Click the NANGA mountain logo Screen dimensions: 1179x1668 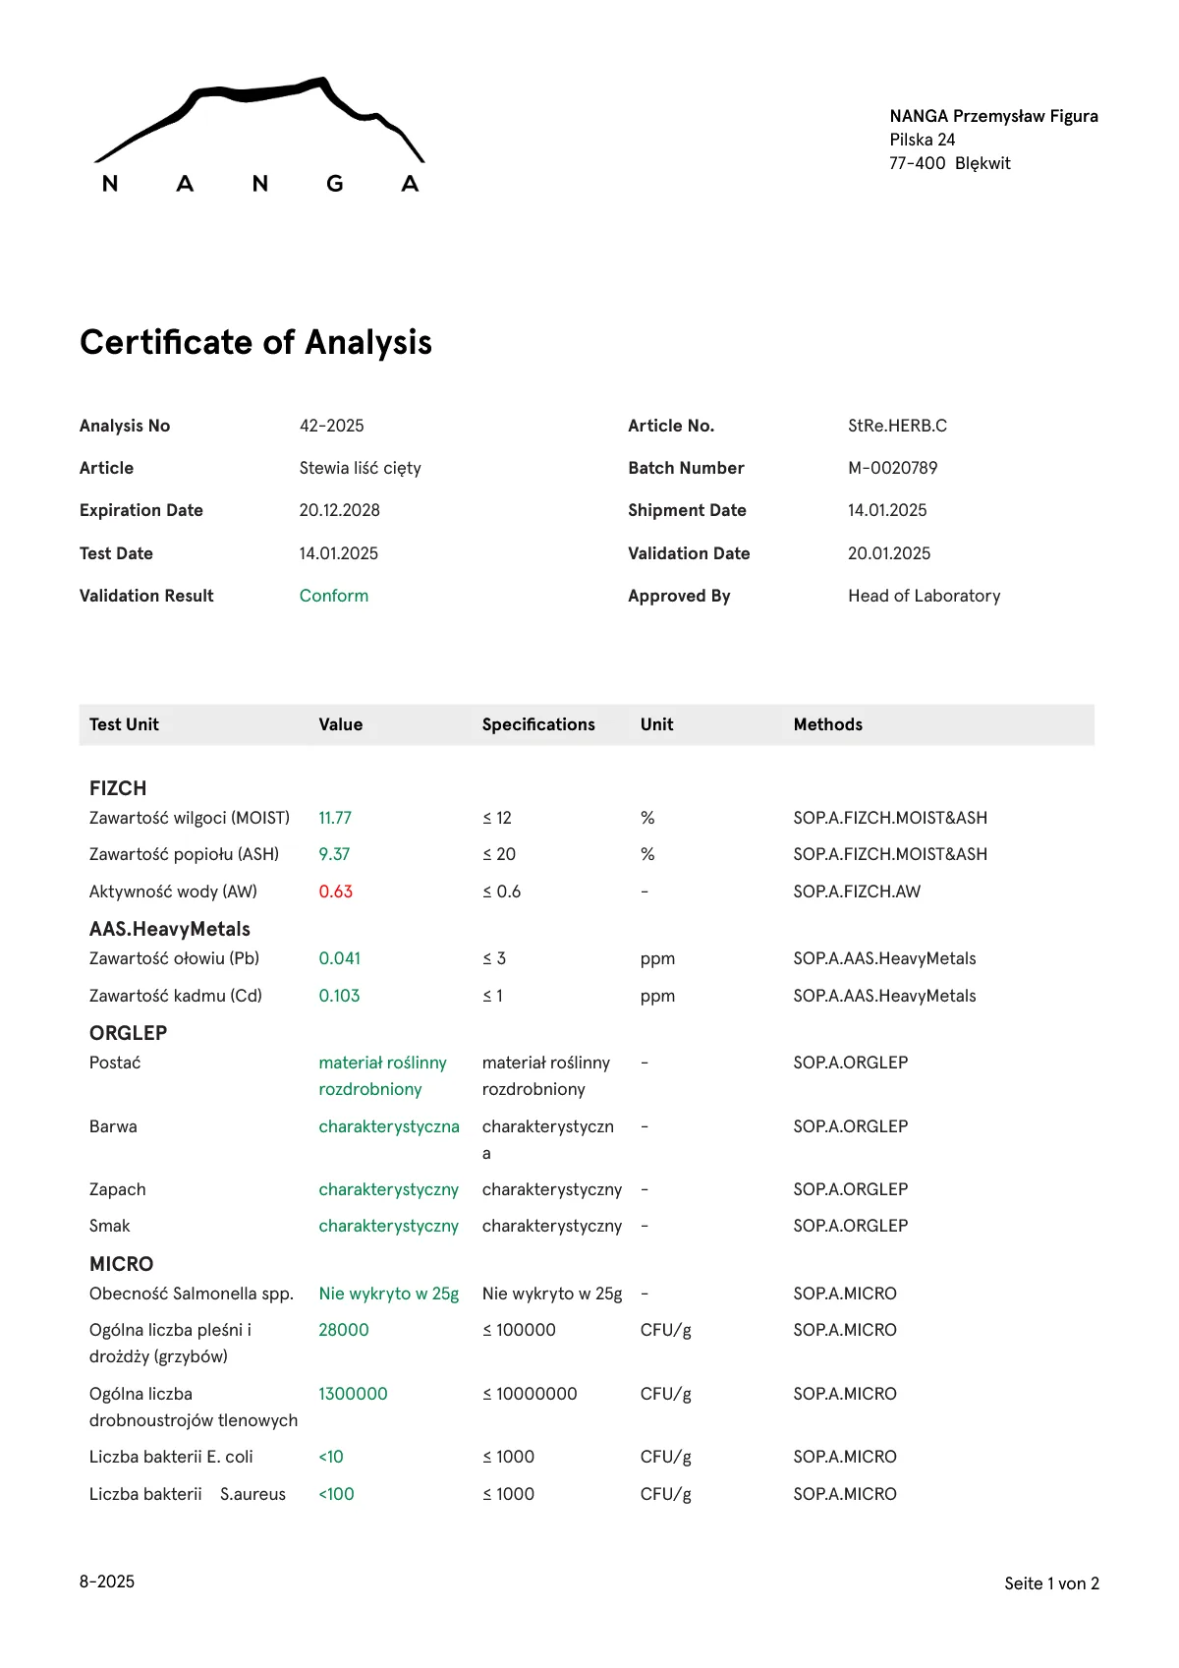click(259, 135)
